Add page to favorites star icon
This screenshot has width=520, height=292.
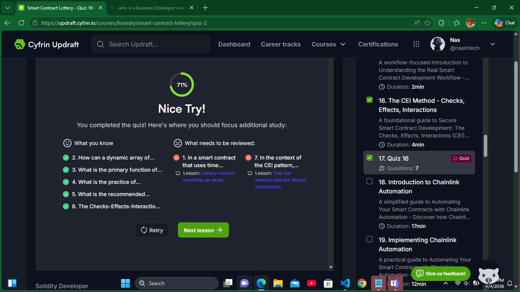(428, 23)
